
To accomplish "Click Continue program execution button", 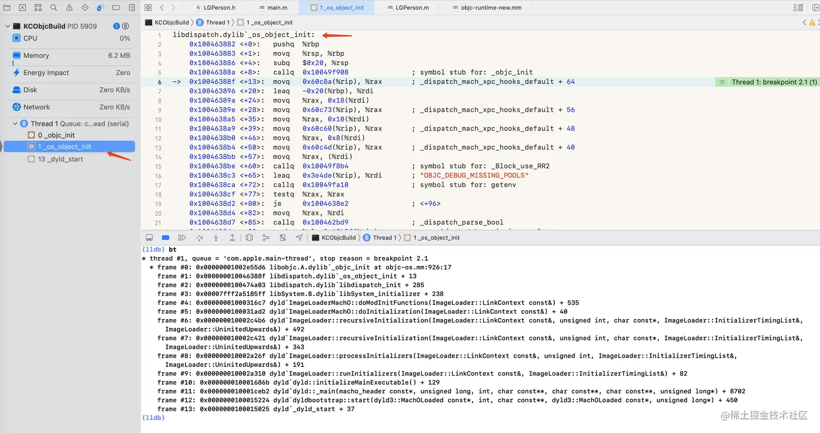I will click(x=182, y=237).
